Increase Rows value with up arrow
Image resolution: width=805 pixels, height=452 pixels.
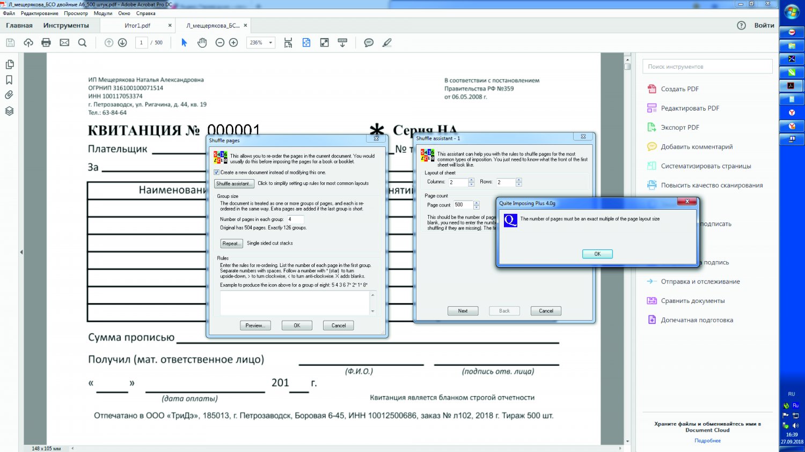click(x=518, y=180)
